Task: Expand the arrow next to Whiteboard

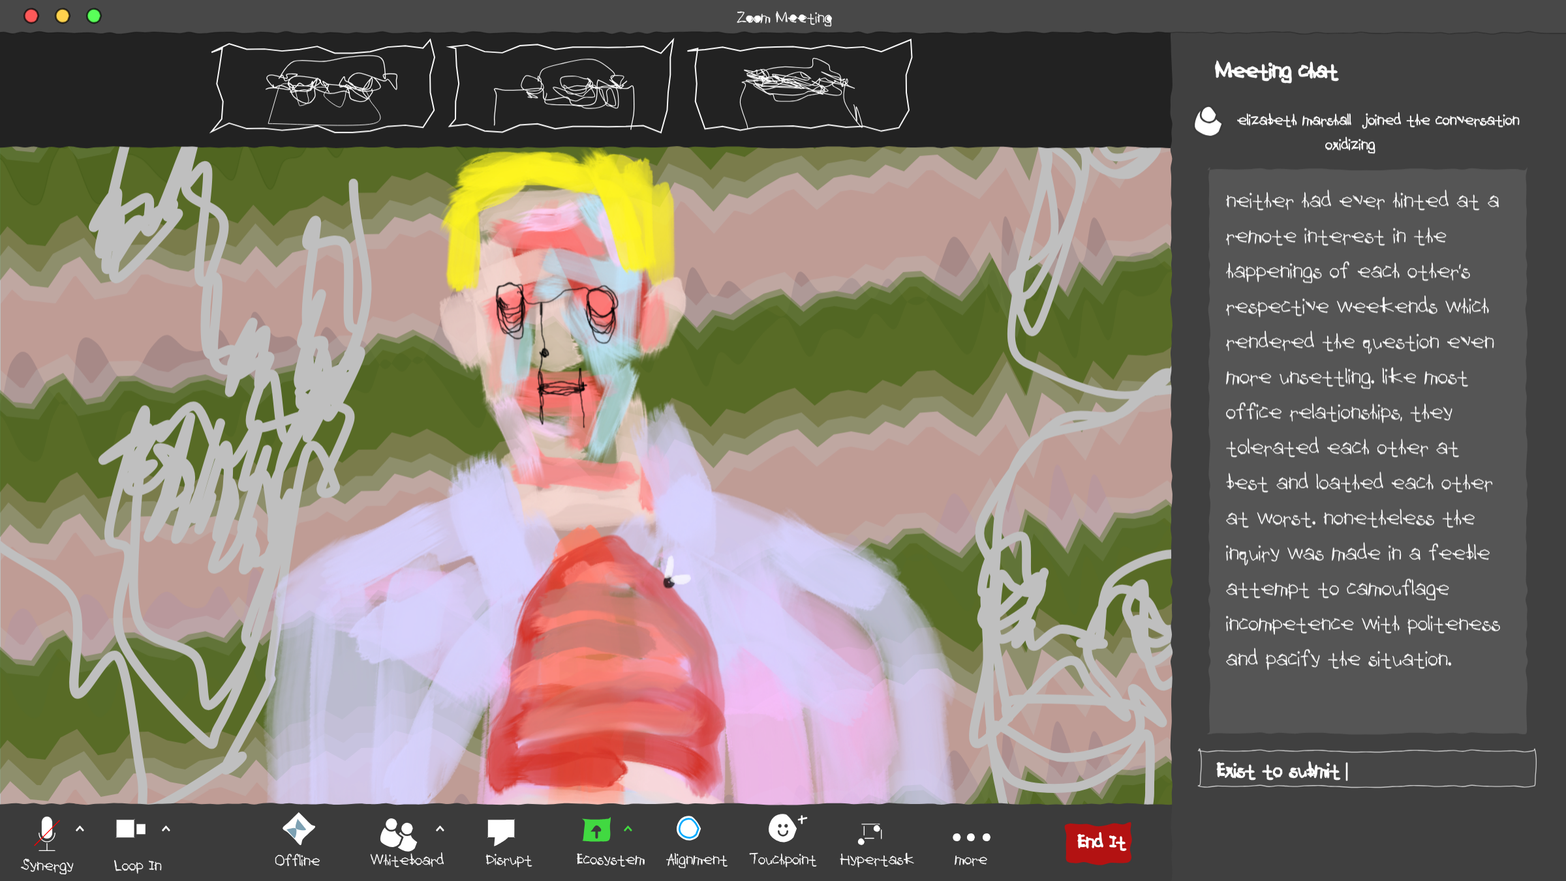Action: click(440, 829)
